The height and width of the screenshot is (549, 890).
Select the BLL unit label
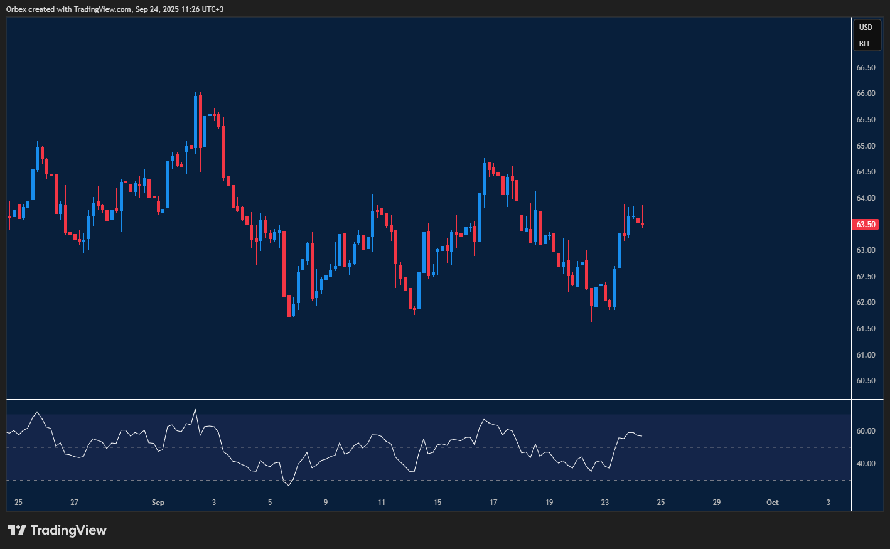(865, 44)
